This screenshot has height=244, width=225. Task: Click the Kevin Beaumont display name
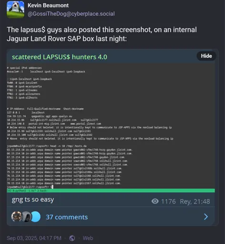tap(48, 5)
